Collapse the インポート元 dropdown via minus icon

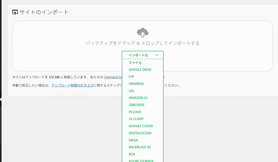156,55
